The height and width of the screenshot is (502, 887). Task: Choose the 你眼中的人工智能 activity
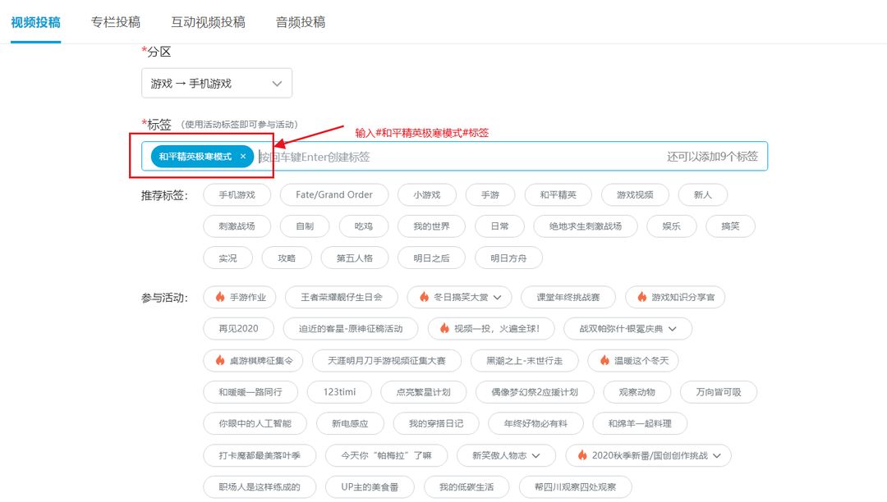[255, 423]
